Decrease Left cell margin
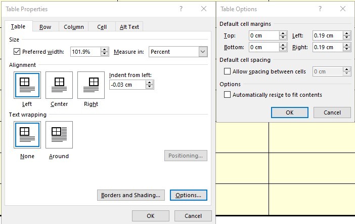Viewport: 355px width, 224px height. 346,38
